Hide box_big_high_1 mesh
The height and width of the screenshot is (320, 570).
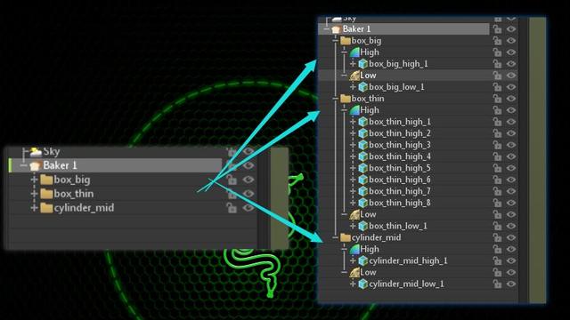tap(511, 64)
